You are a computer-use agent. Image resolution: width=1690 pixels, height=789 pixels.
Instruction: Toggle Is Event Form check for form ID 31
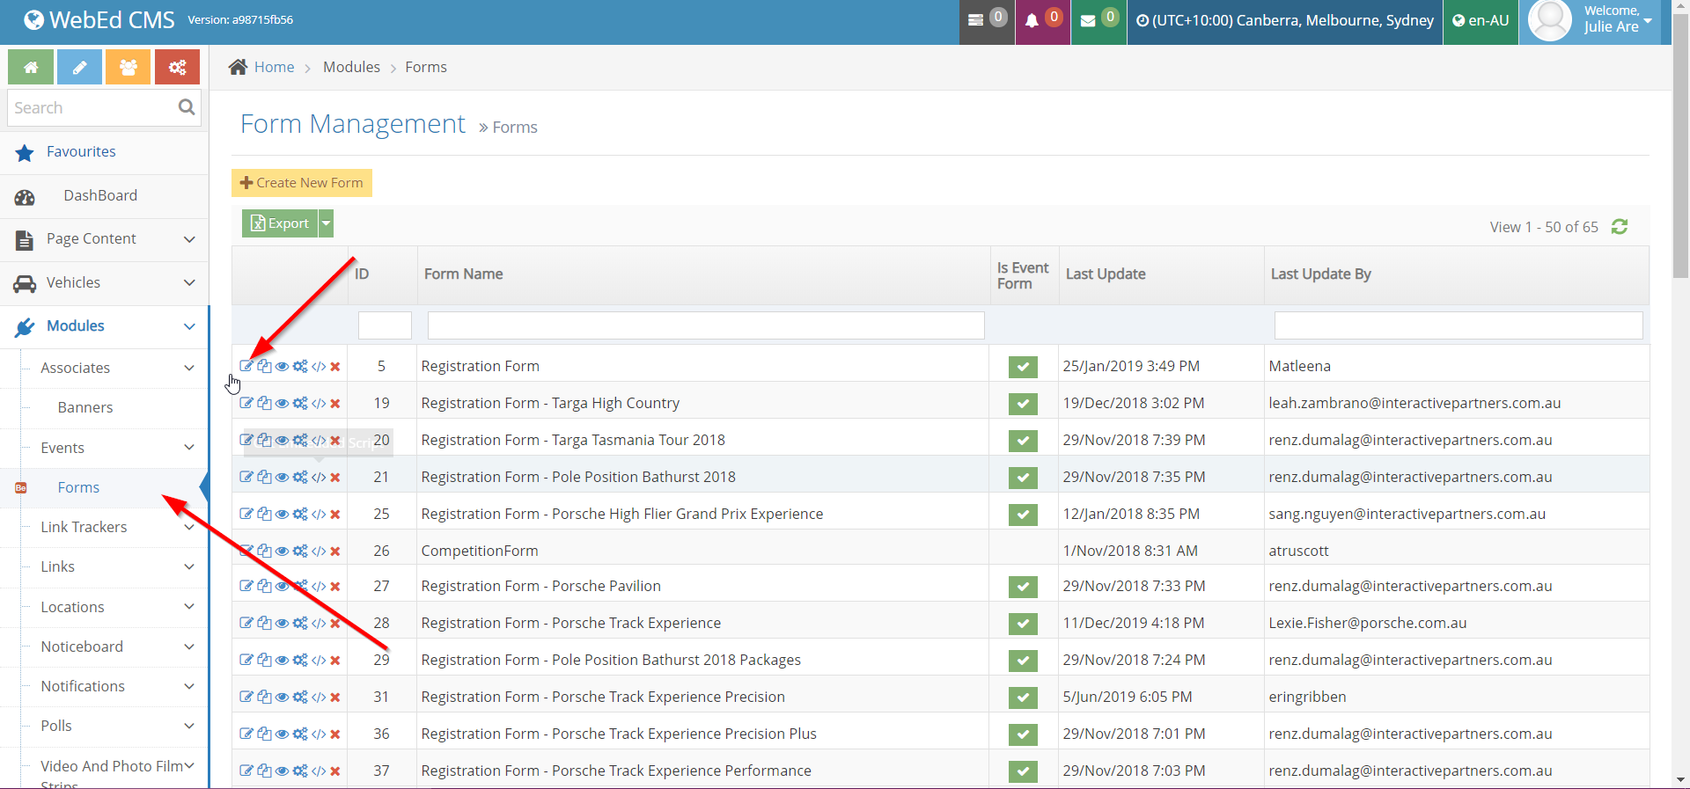pos(1023,698)
